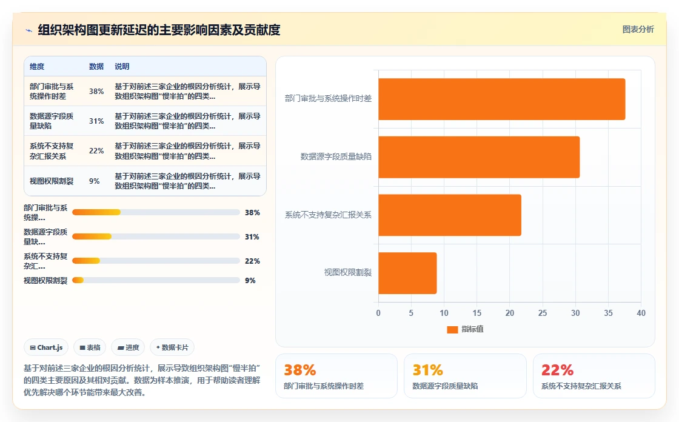Click the description paragraph below tags
The width and height of the screenshot is (679, 422).
(x=142, y=380)
